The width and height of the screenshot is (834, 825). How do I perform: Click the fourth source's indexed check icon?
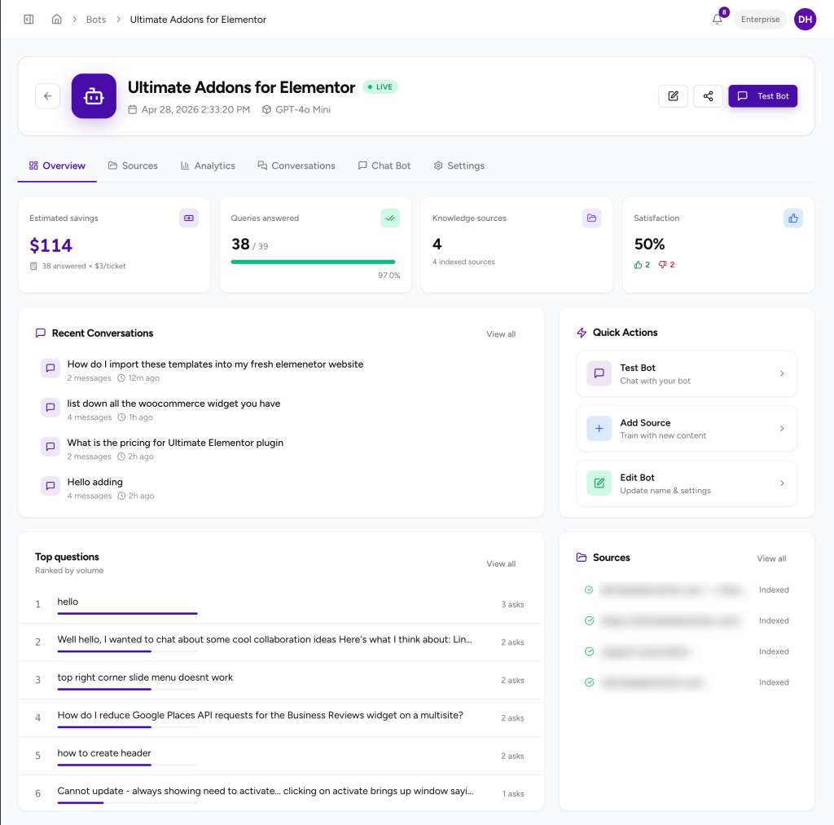tap(589, 682)
